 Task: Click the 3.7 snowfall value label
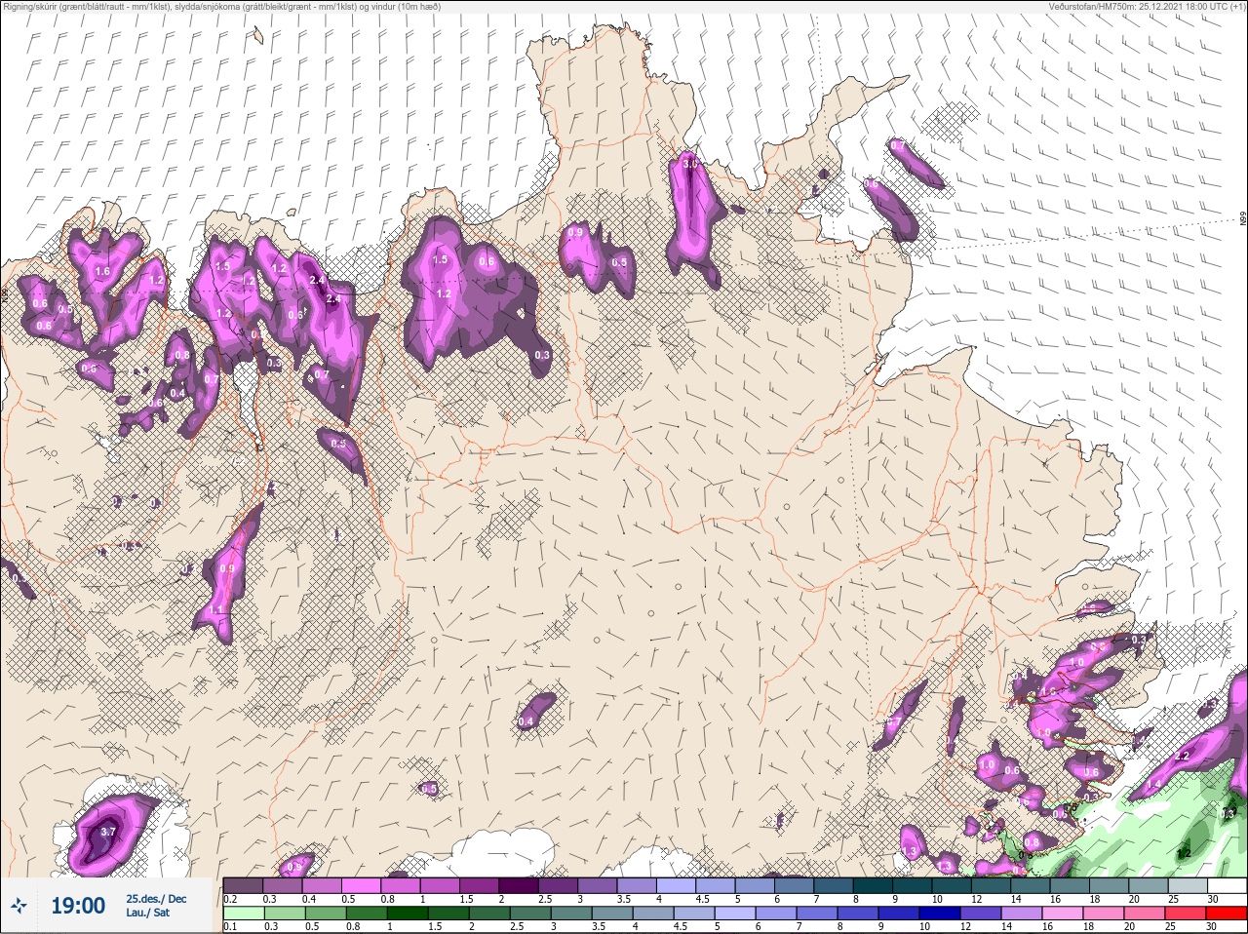click(x=108, y=832)
